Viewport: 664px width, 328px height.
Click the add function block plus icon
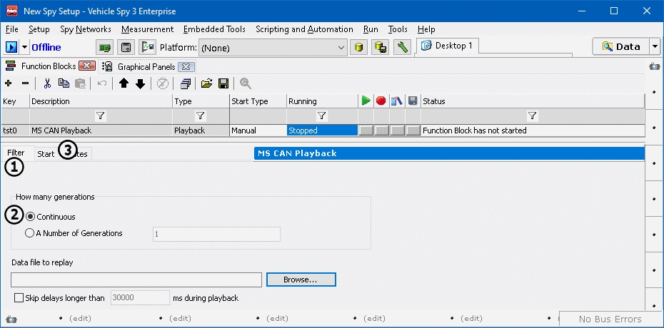click(x=9, y=83)
